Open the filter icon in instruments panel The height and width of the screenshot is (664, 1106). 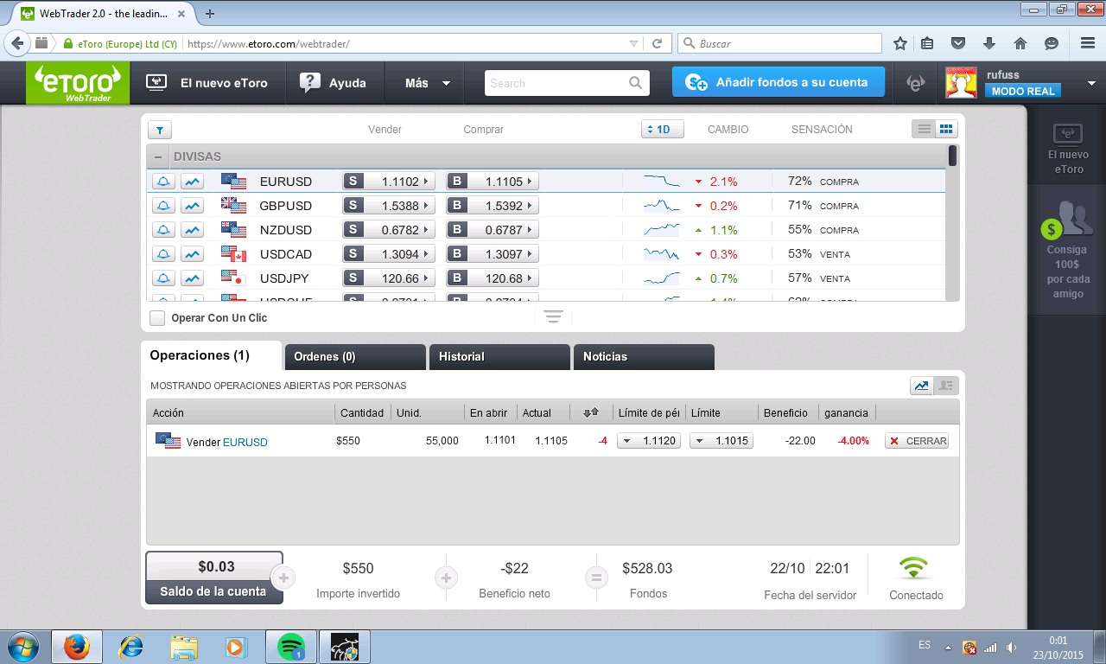[x=160, y=130]
